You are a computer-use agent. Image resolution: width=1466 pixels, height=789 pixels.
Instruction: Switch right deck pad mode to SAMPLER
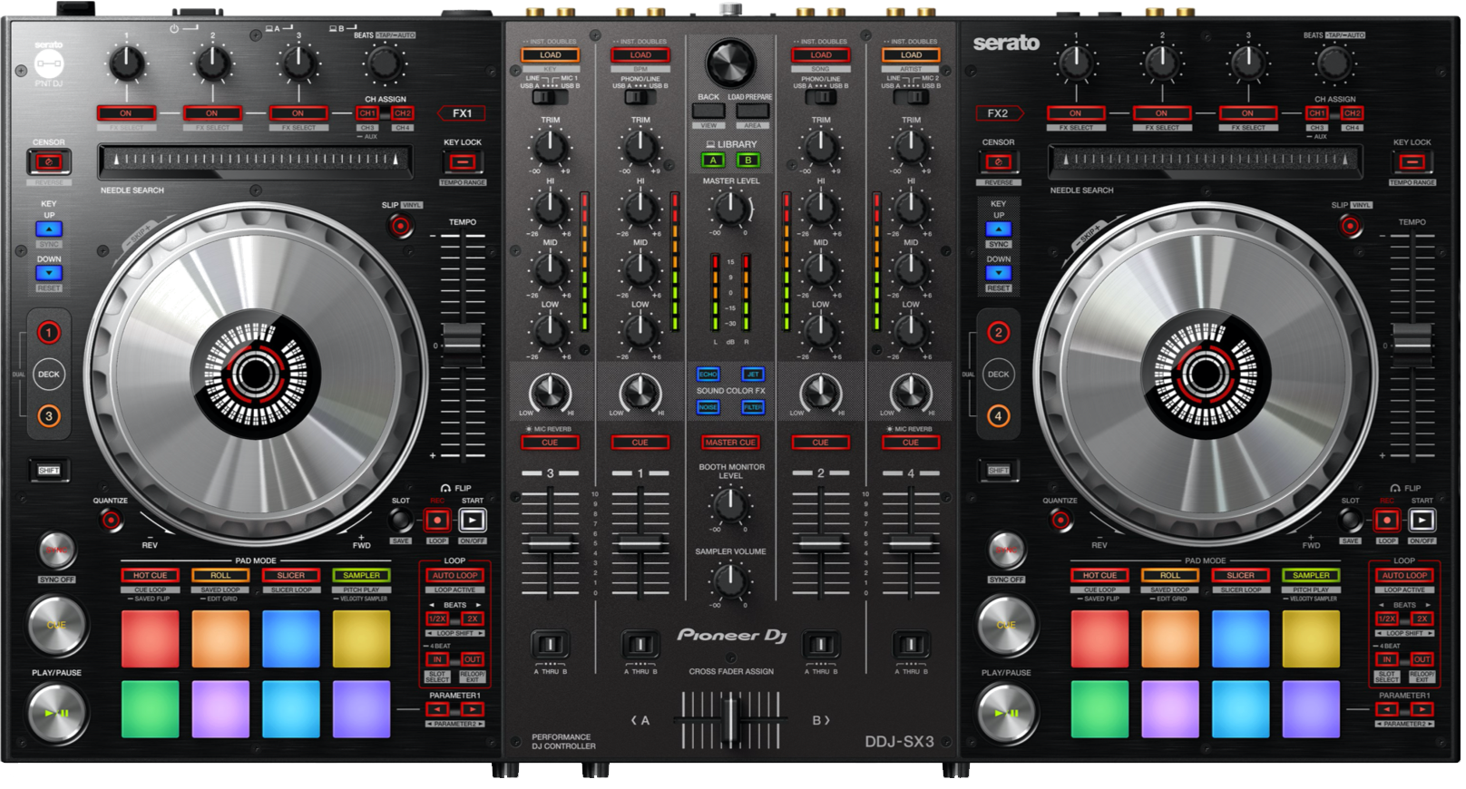click(1311, 575)
